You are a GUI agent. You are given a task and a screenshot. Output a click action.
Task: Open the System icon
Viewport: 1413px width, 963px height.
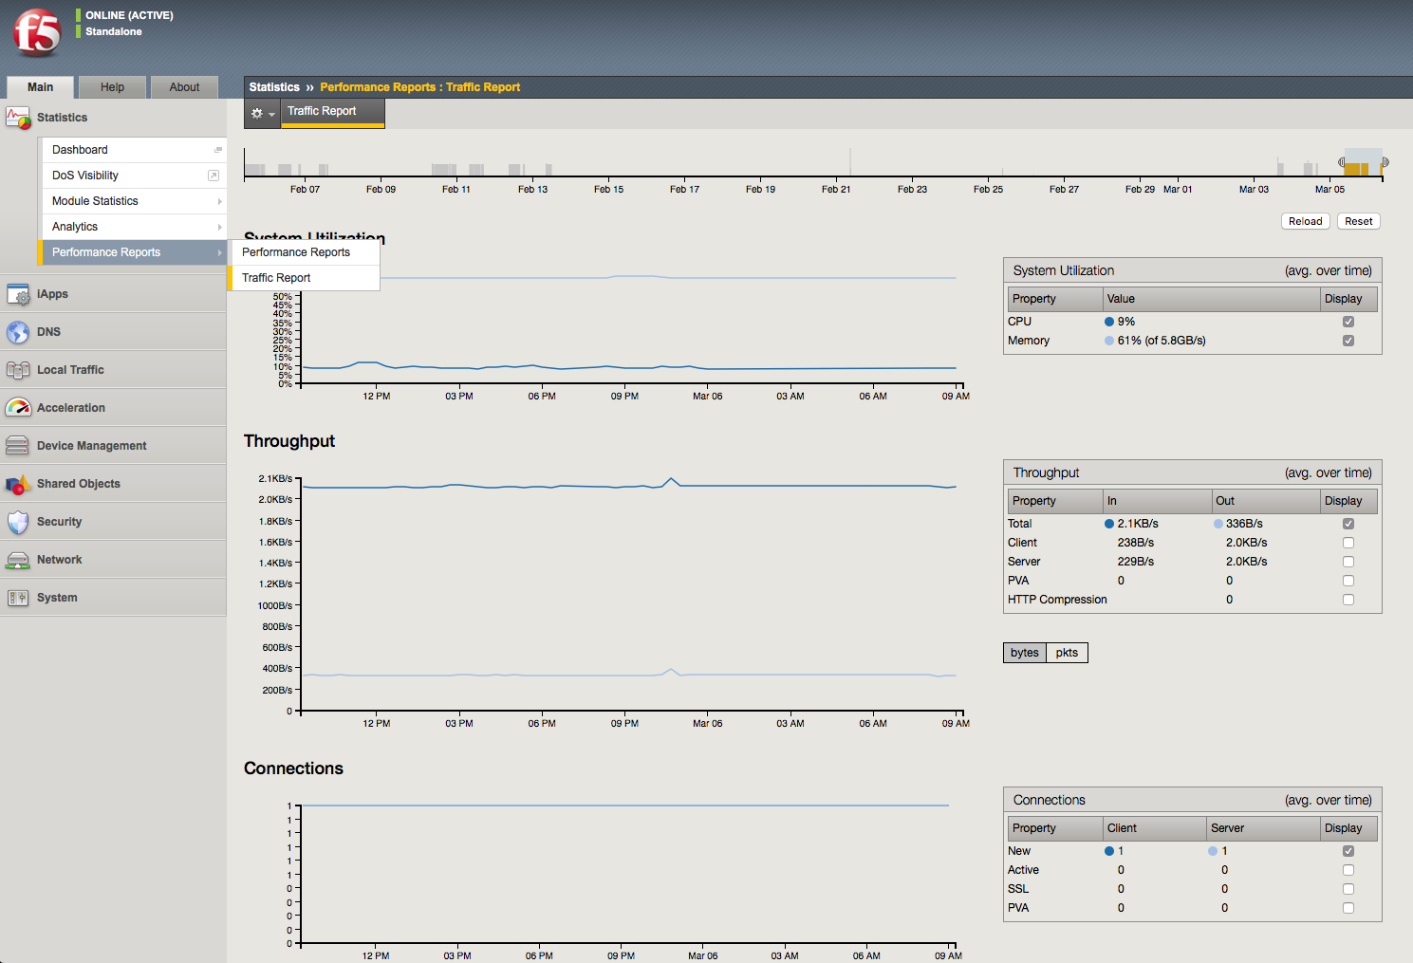(18, 598)
